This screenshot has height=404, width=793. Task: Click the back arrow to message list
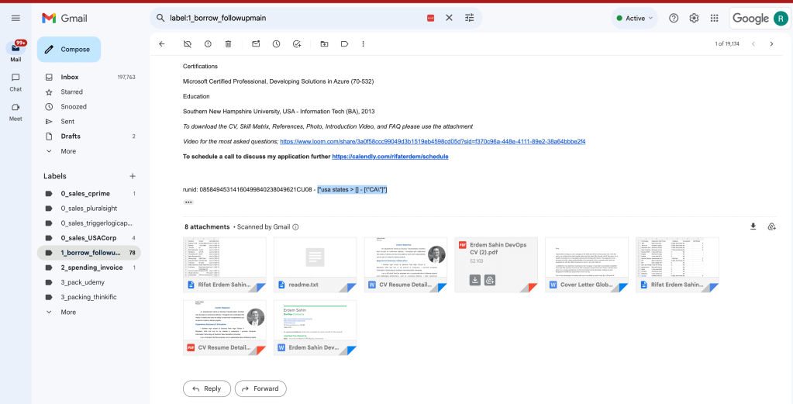coord(162,44)
